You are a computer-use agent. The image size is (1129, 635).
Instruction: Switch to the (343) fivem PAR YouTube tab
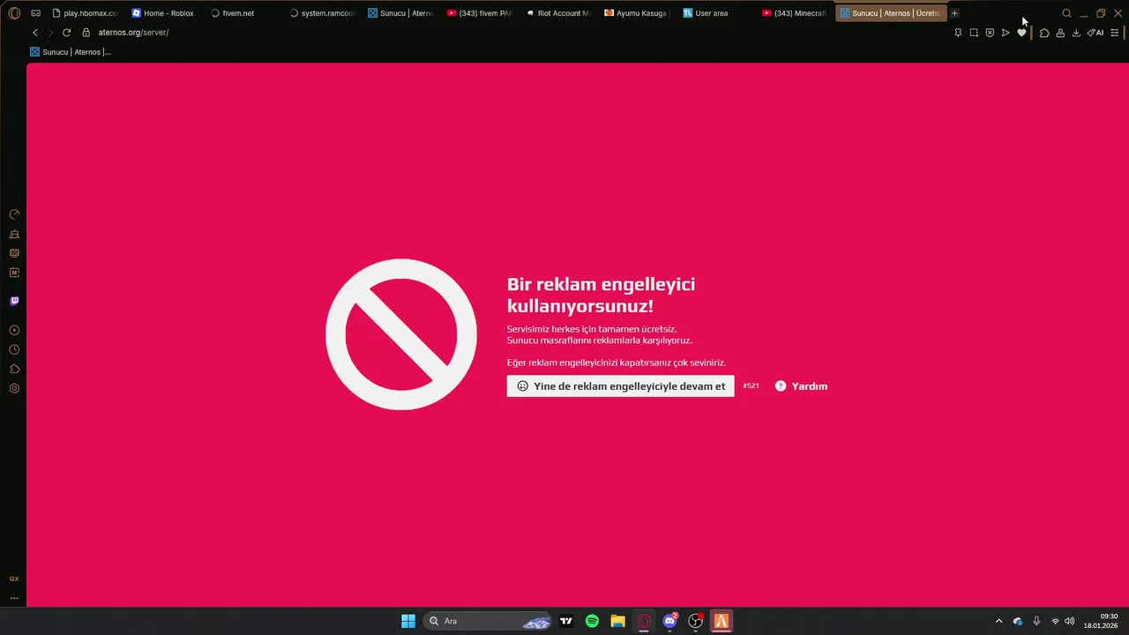(480, 13)
